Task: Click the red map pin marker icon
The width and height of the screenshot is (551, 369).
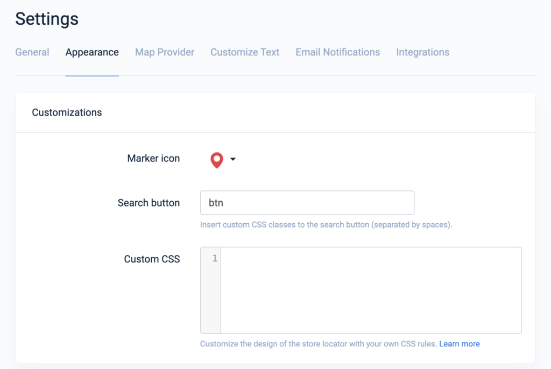Action: pyautogui.click(x=216, y=159)
